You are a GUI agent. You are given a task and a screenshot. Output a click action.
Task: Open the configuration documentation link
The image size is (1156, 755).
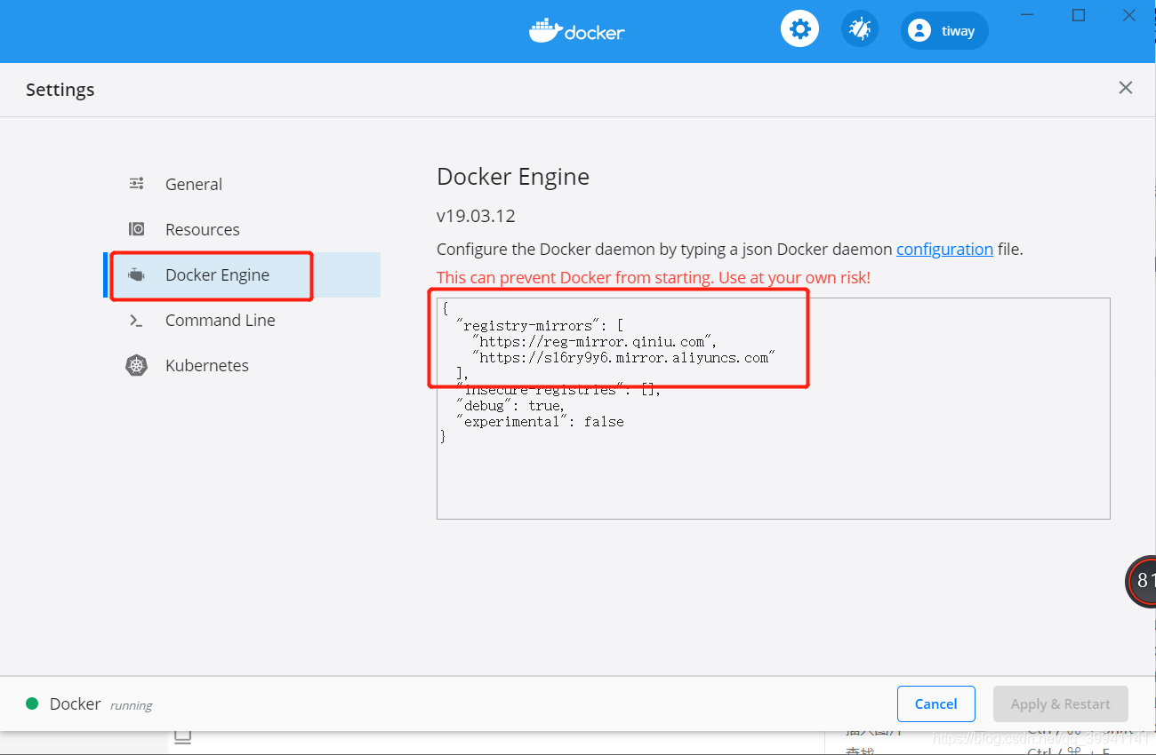(944, 249)
